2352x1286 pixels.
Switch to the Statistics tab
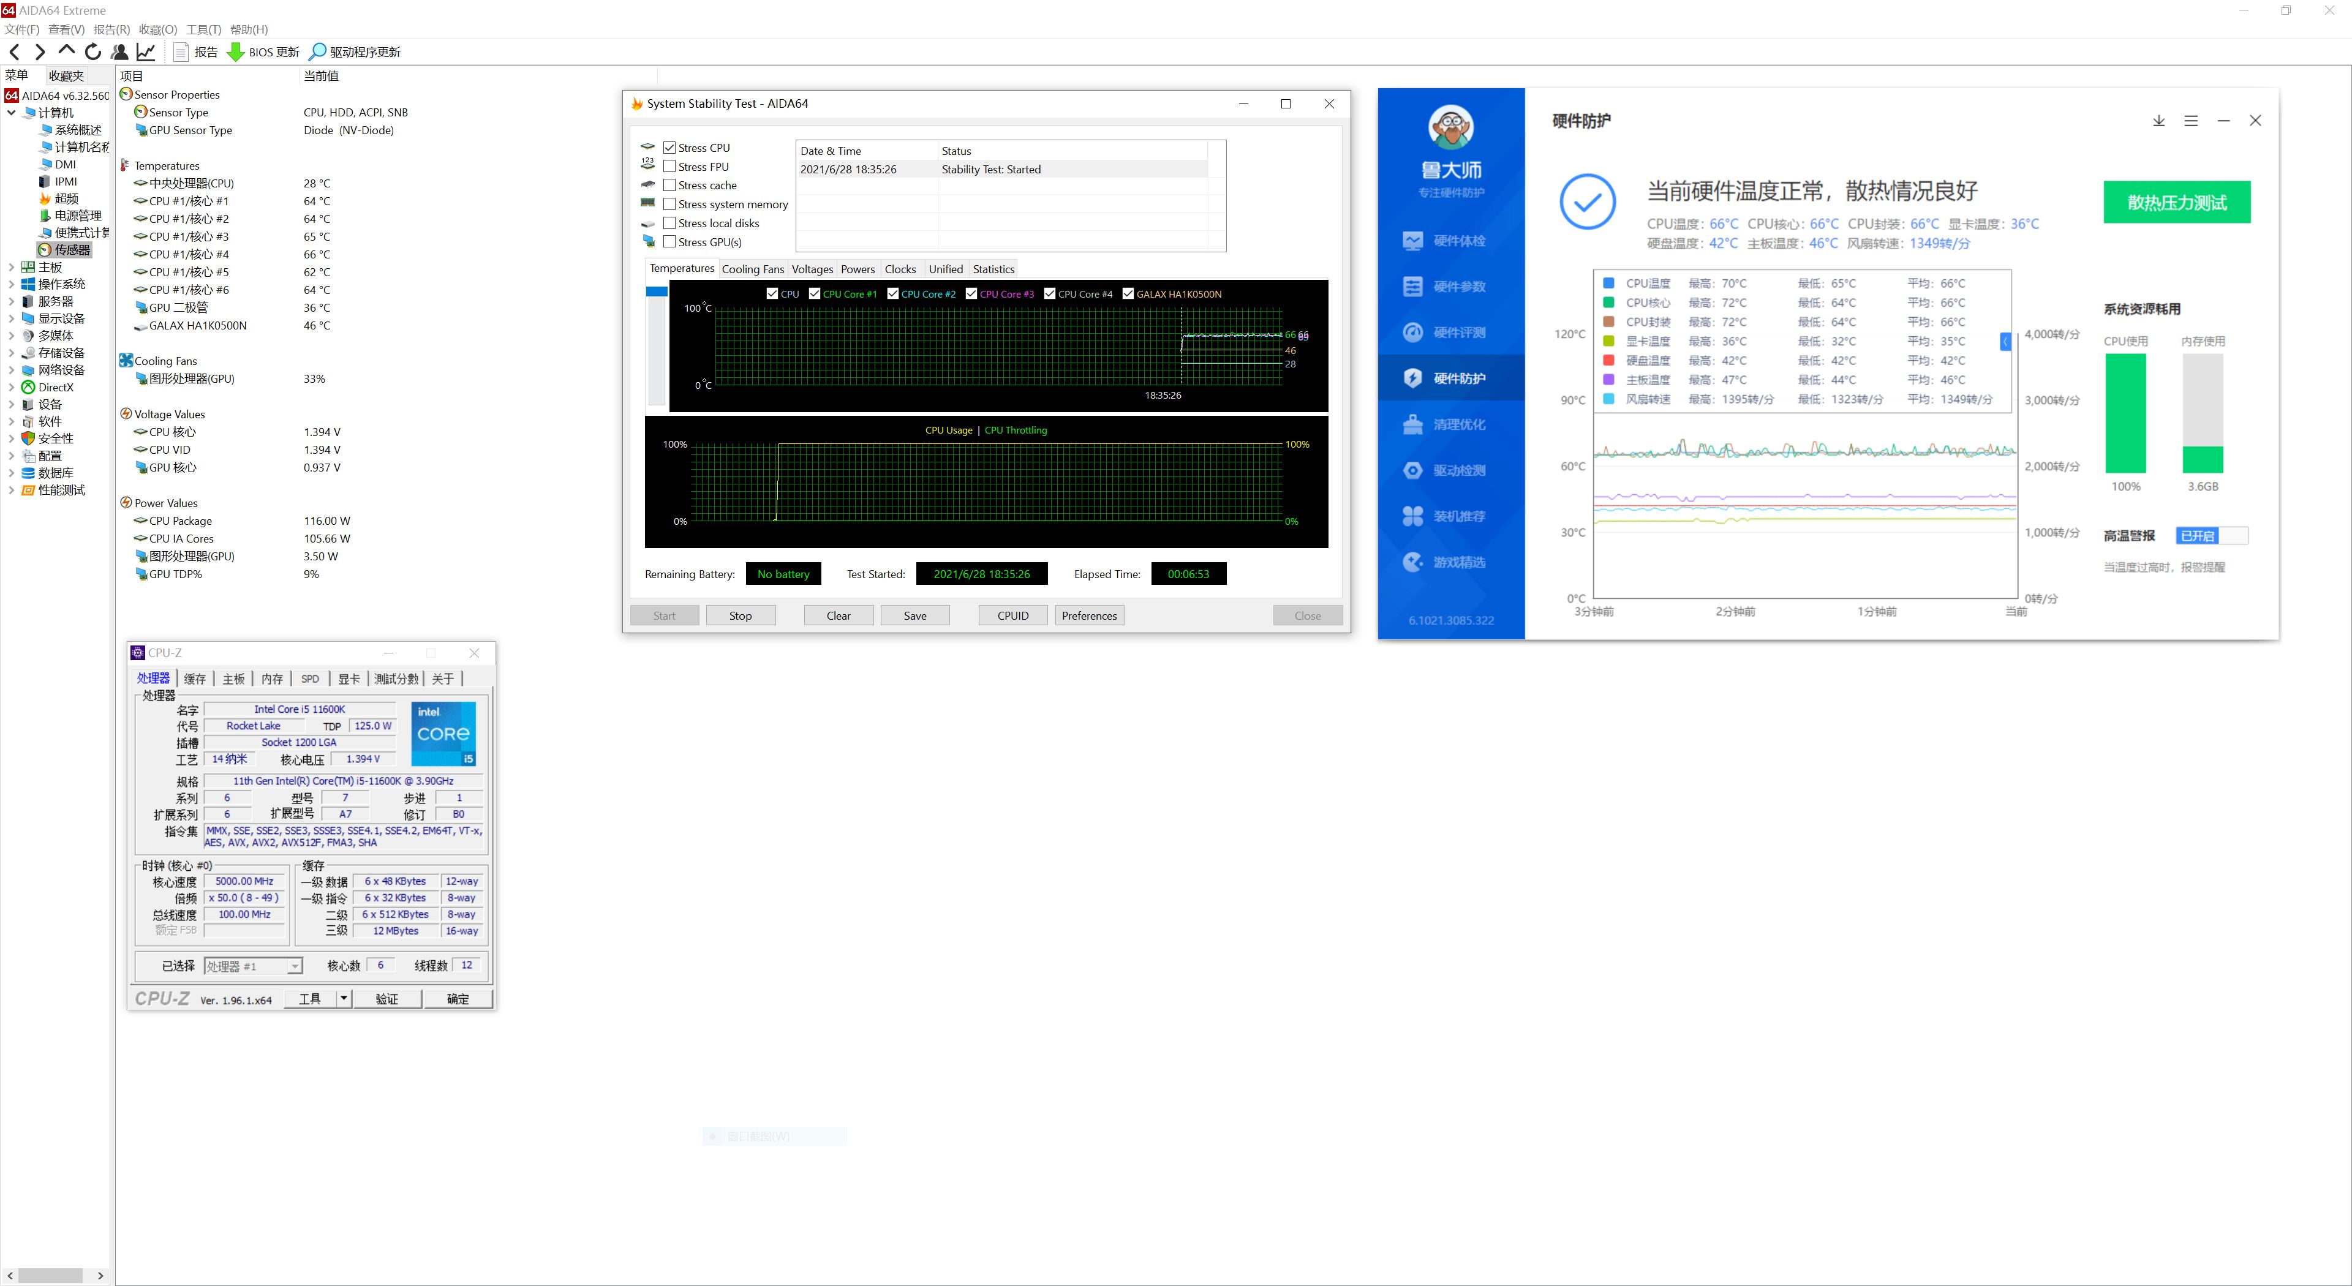(x=992, y=269)
